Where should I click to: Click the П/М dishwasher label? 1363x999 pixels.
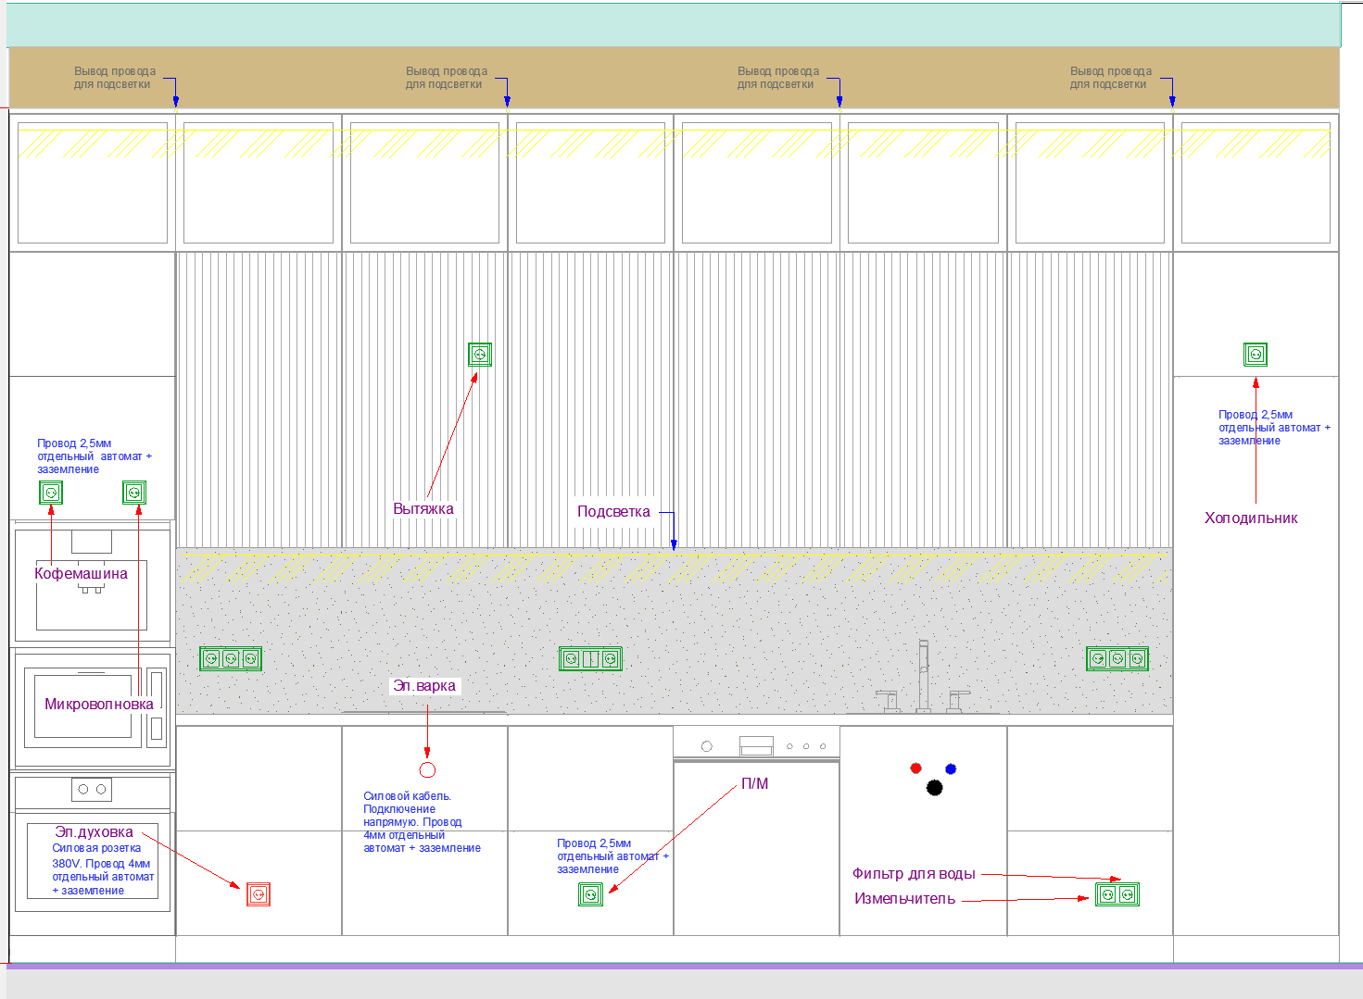click(x=754, y=784)
